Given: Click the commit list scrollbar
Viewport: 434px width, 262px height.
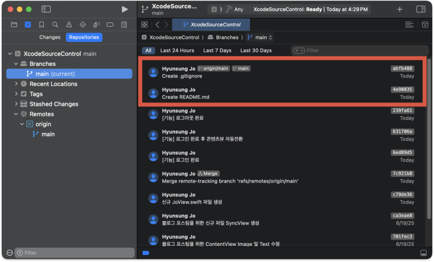Looking at the screenshot, I should point(430,138).
